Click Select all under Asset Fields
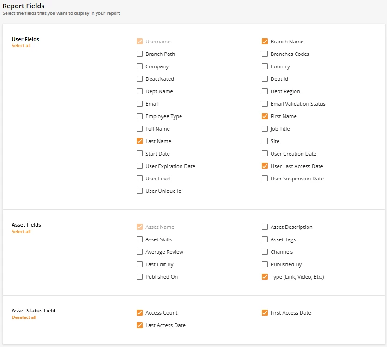Viewport: 387px width, 347px height. pos(21,232)
